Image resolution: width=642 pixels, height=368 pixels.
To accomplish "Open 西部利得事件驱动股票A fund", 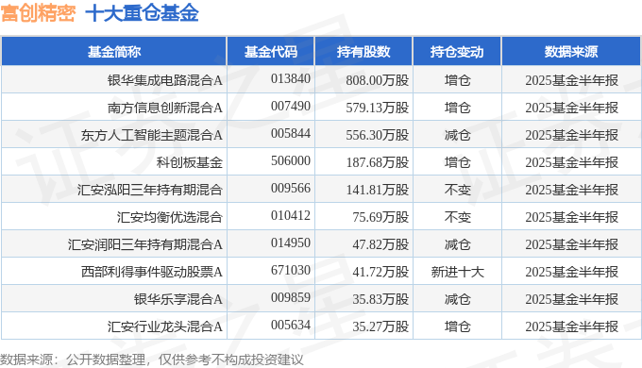I will click(x=151, y=272).
